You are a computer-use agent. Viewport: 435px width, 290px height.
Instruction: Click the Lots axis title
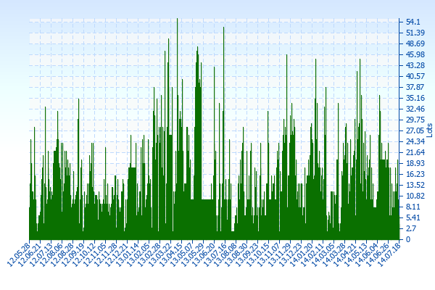click(429, 130)
